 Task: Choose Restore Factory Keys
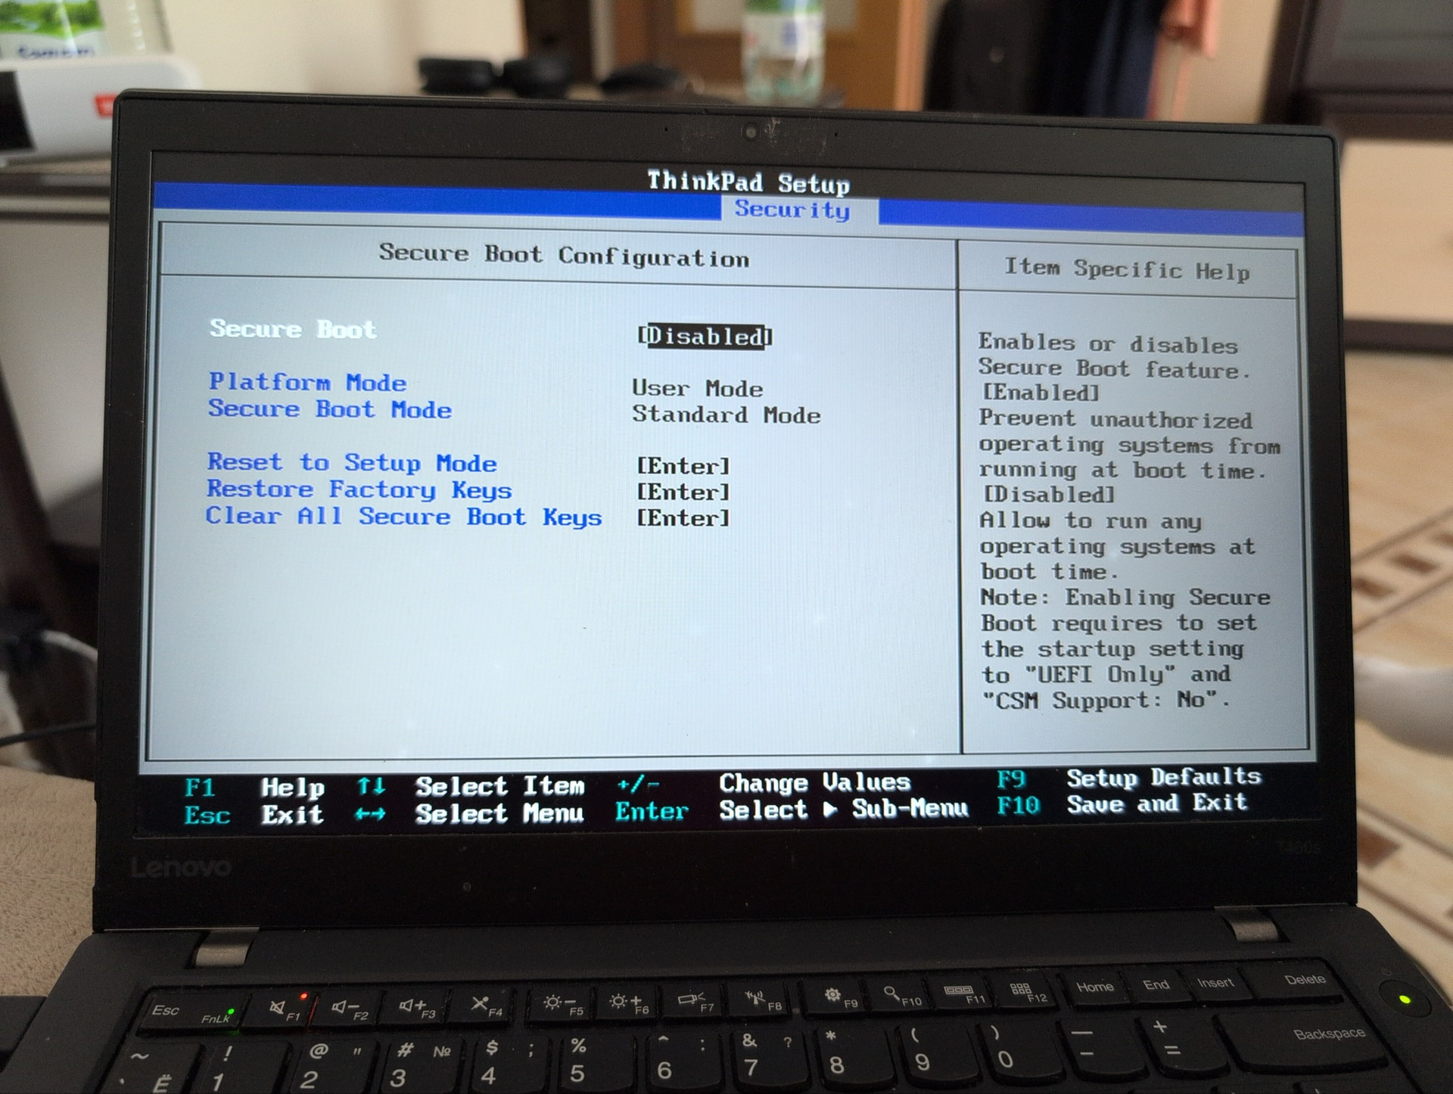click(359, 490)
